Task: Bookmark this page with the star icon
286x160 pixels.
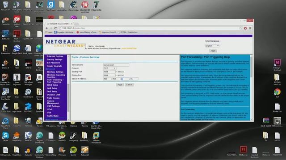Action: (x=240, y=28)
